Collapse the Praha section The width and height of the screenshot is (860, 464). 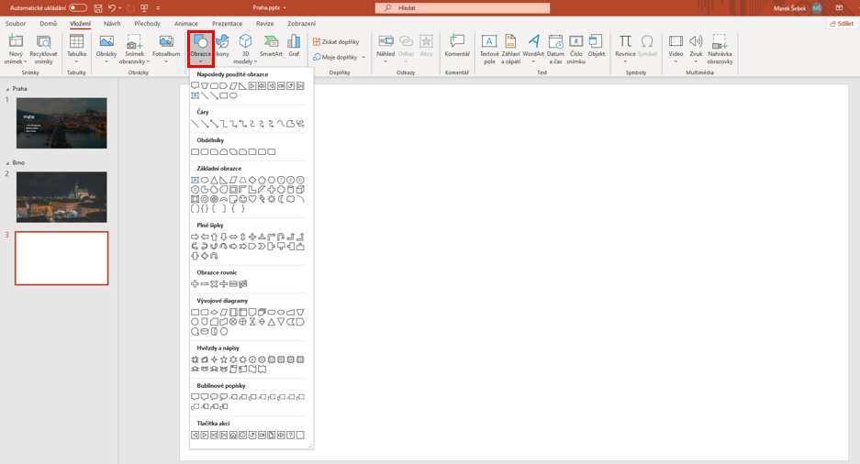pos(7,89)
